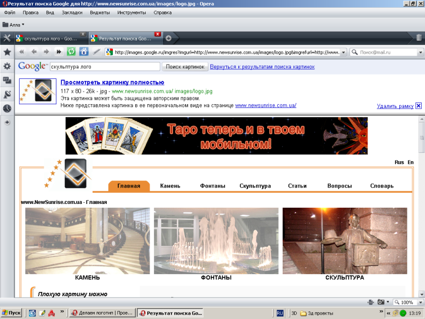Click the Google search query field
Screen dimensions: 425x319
(105, 67)
